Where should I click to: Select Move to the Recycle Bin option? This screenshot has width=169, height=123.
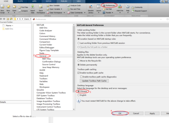point(79,61)
